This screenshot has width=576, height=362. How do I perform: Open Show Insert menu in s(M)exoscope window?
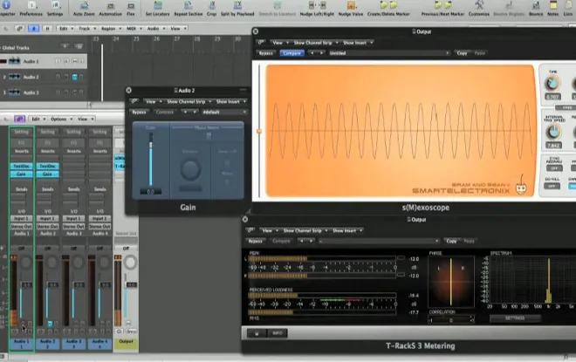click(x=358, y=43)
